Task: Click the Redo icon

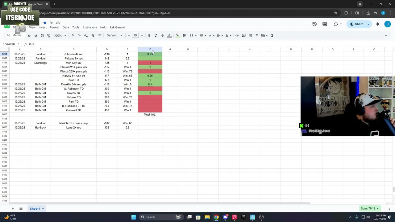Action: [35, 35]
